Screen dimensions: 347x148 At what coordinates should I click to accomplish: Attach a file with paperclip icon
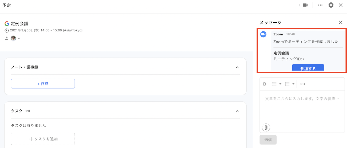(266, 128)
